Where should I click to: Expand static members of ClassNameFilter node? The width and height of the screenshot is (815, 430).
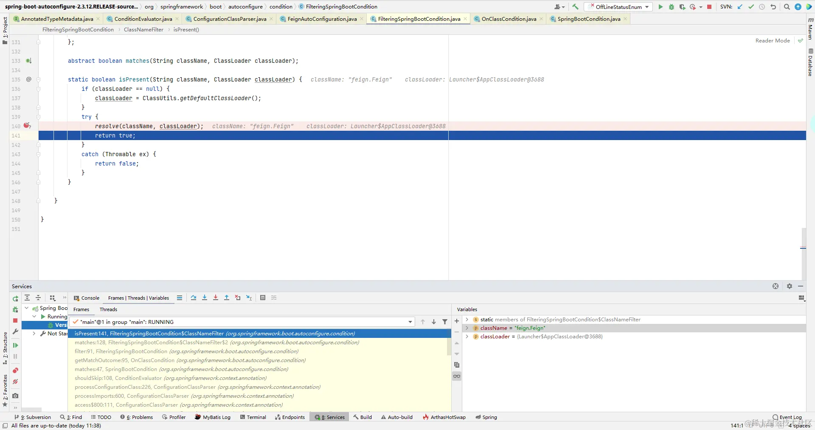[467, 320]
